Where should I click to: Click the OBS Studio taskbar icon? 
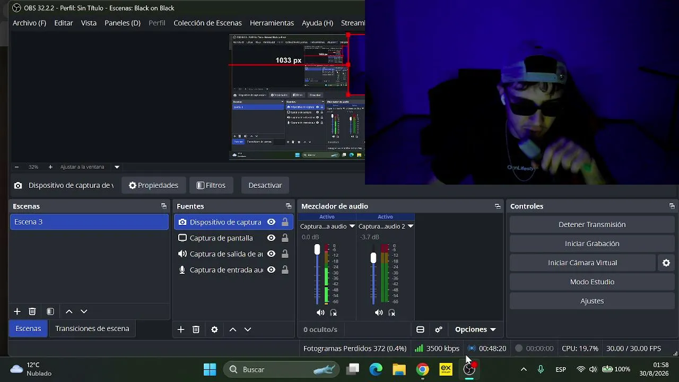(469, 369)
